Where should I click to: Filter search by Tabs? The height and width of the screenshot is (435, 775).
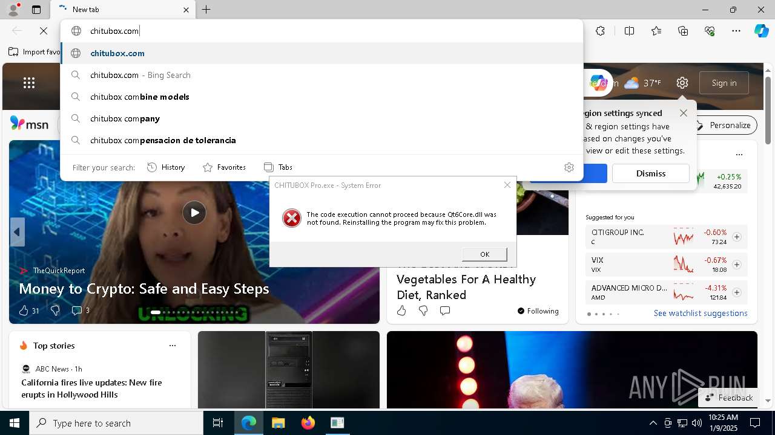278,167
